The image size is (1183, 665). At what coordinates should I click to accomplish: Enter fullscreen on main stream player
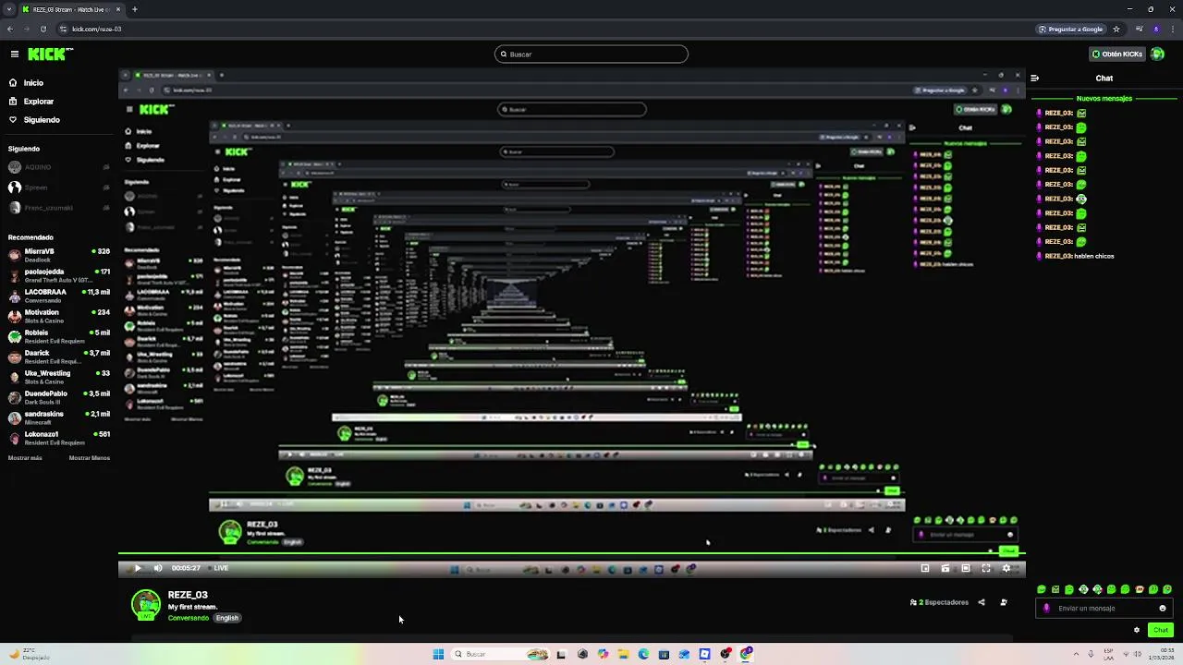(x=986, y=568)
